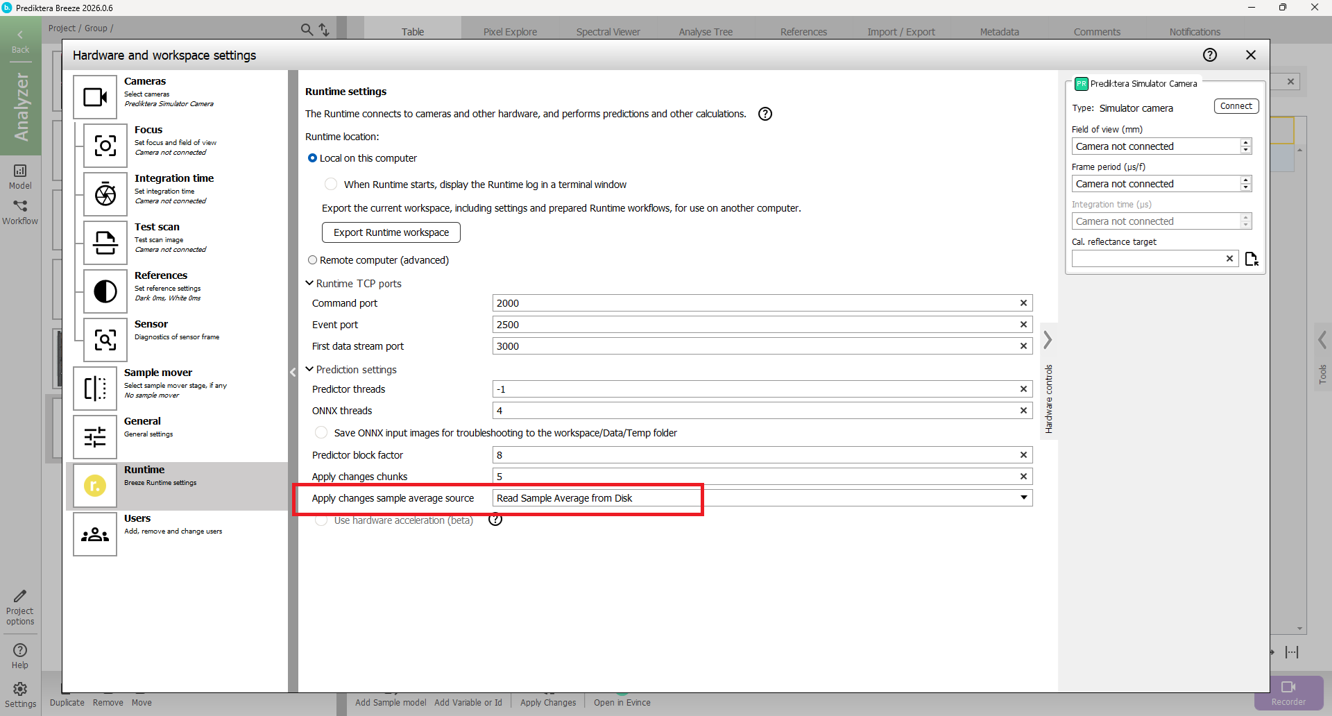
Task: Open Project options in sidebar
Action: coord(20,608)
